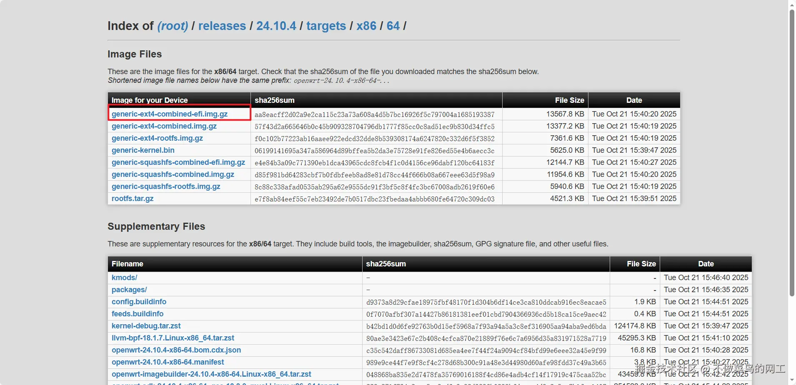Open the feeds.buildinfo file
The image size is (796, 385).
[138, 314]
